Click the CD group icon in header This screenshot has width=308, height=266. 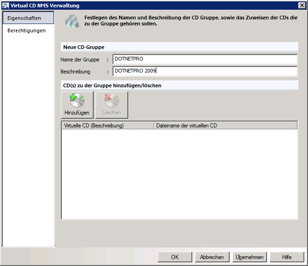(72, 21)
